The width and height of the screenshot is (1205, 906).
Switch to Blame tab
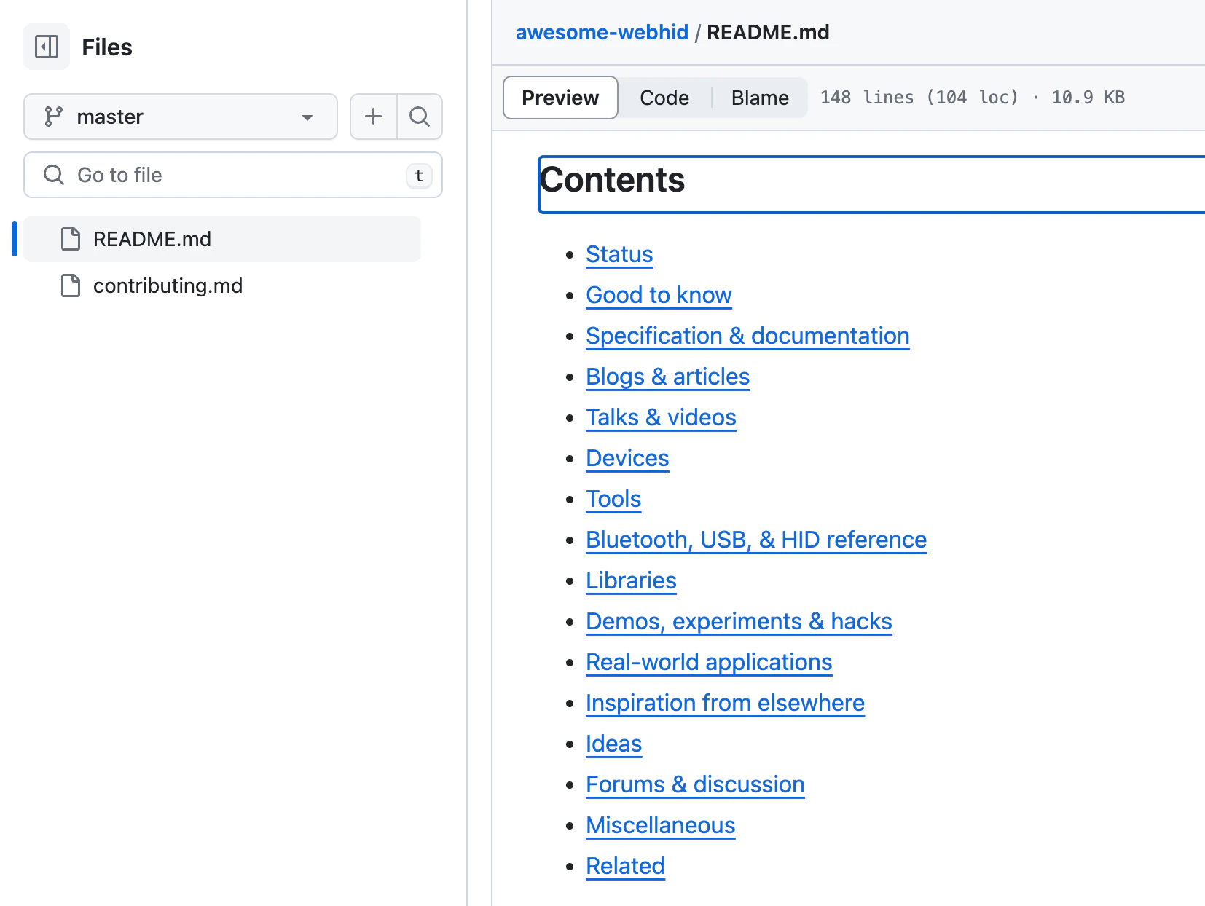[x=760, y=98]
